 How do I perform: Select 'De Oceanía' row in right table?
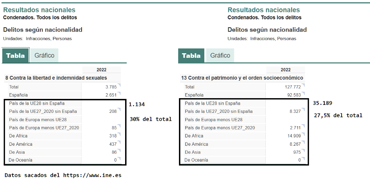pos(244,160)
